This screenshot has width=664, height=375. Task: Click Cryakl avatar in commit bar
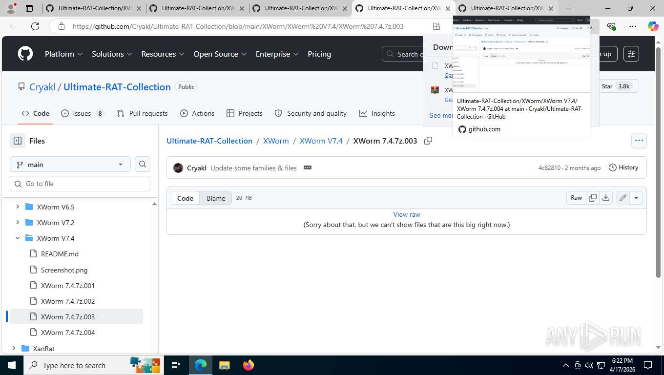click(x=178, y=168)
